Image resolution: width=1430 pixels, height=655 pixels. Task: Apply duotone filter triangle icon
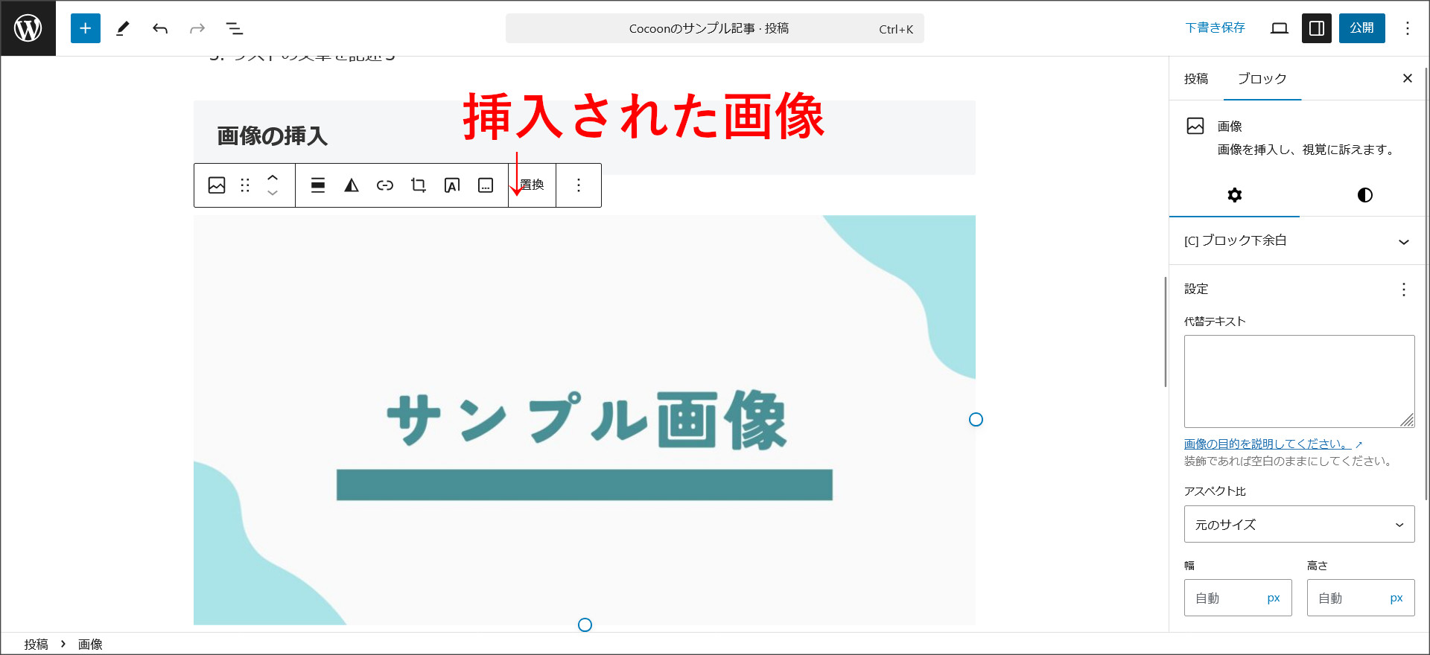pyautogui.click(x=352, y=185)
